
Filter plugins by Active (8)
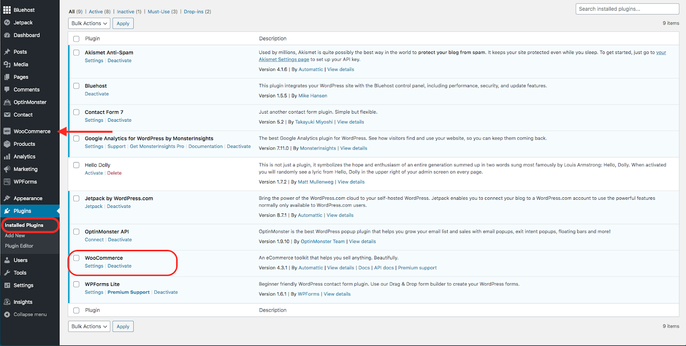pos(99,12)
